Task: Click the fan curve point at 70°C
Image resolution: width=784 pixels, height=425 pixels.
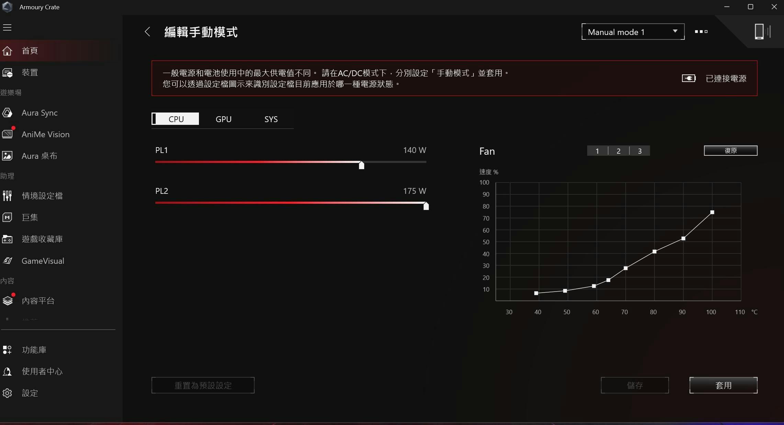Action: [x=626, y=268]
